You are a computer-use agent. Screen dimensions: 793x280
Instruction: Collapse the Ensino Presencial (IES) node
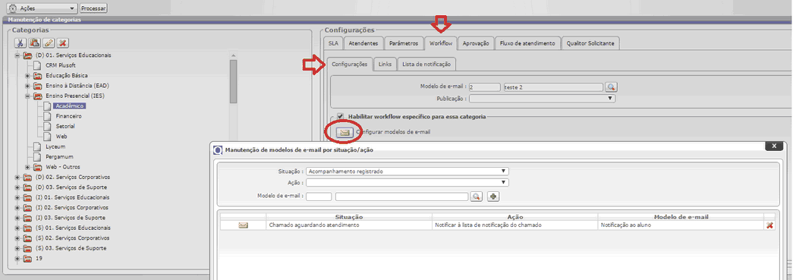[x=28, y=96]
